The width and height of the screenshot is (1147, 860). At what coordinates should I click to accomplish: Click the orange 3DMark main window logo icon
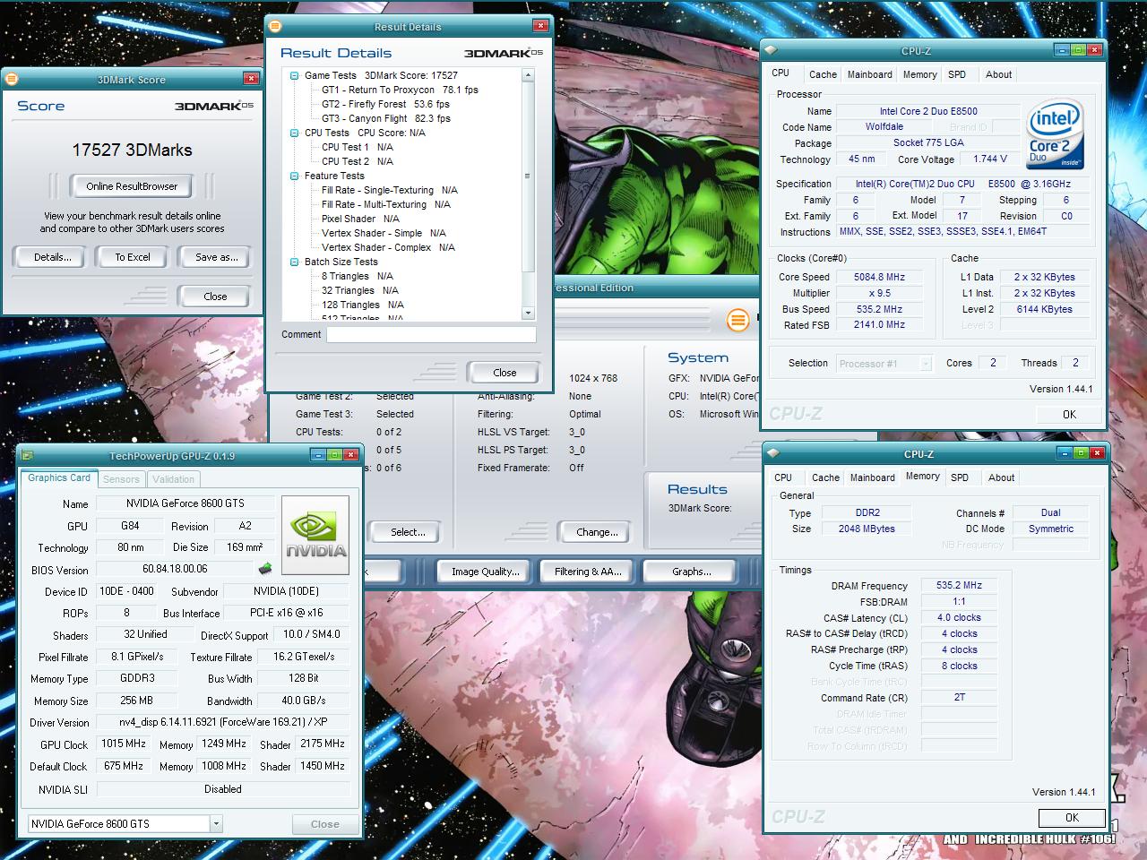[737, 320]
